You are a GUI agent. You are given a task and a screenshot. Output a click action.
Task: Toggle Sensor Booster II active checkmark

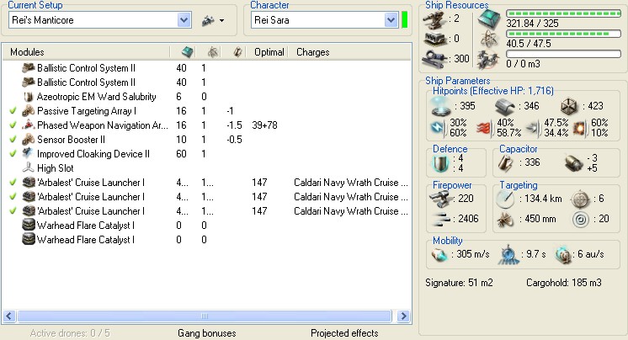tap(13, 140)
